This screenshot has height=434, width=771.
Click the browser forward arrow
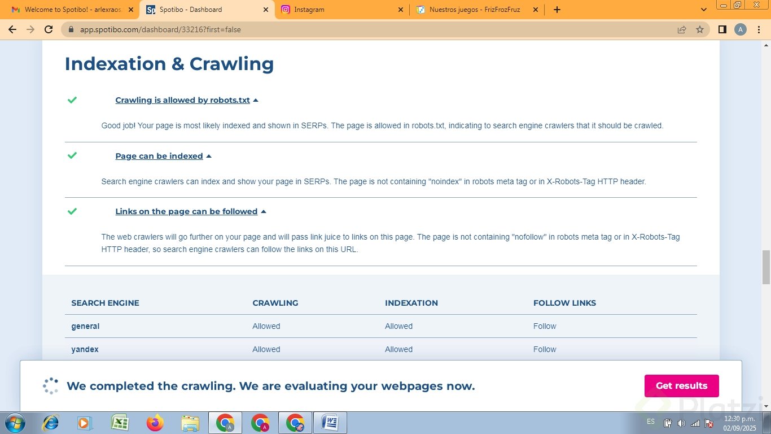pos(30,29)
